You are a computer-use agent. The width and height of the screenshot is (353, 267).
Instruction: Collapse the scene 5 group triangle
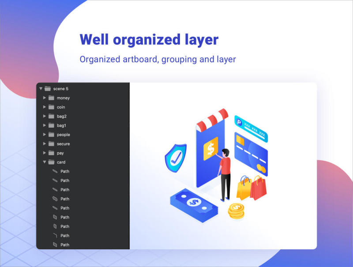click(x=41, y=89)
